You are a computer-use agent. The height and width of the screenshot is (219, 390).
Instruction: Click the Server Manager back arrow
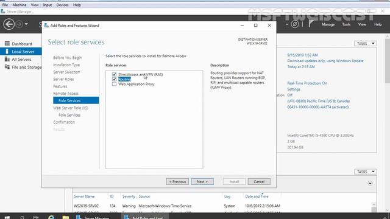9,24
